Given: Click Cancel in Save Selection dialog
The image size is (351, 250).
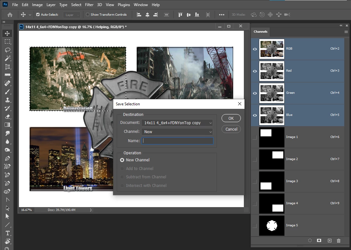Looking at the screenshot, I should point(231,129).
